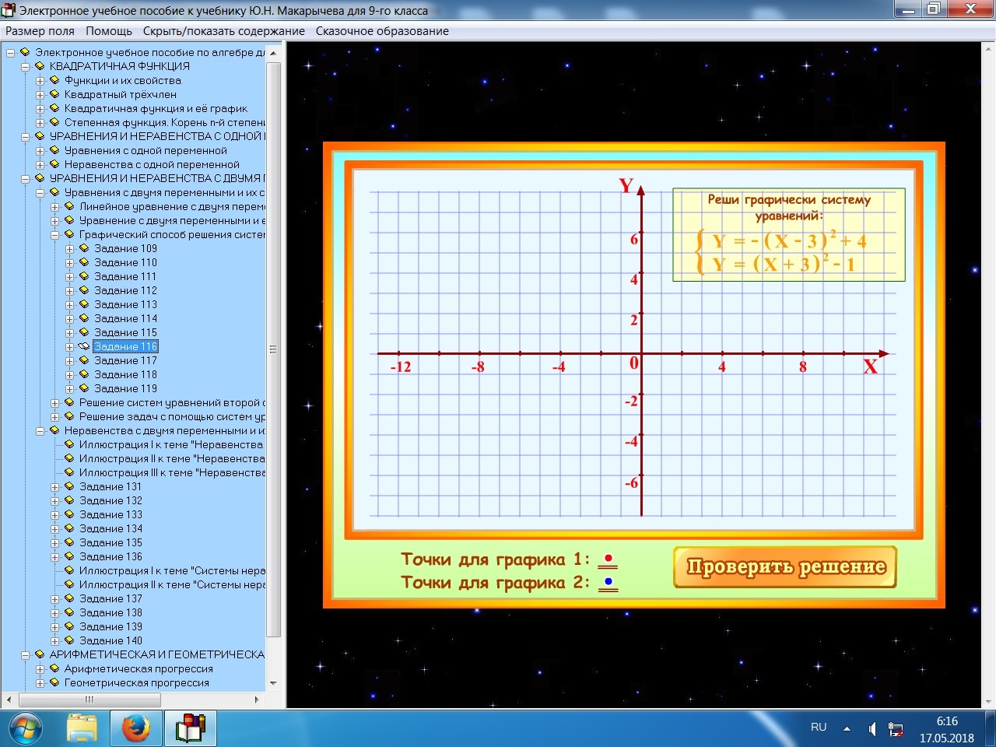Click the icon next to Задание 112
Viewport: 996px width, 747px height.
[x=84, y=291]
